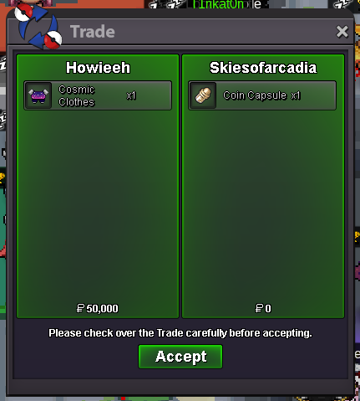Click the x1 quantity beside Cosmic Clothes

[x=131, y=95]
